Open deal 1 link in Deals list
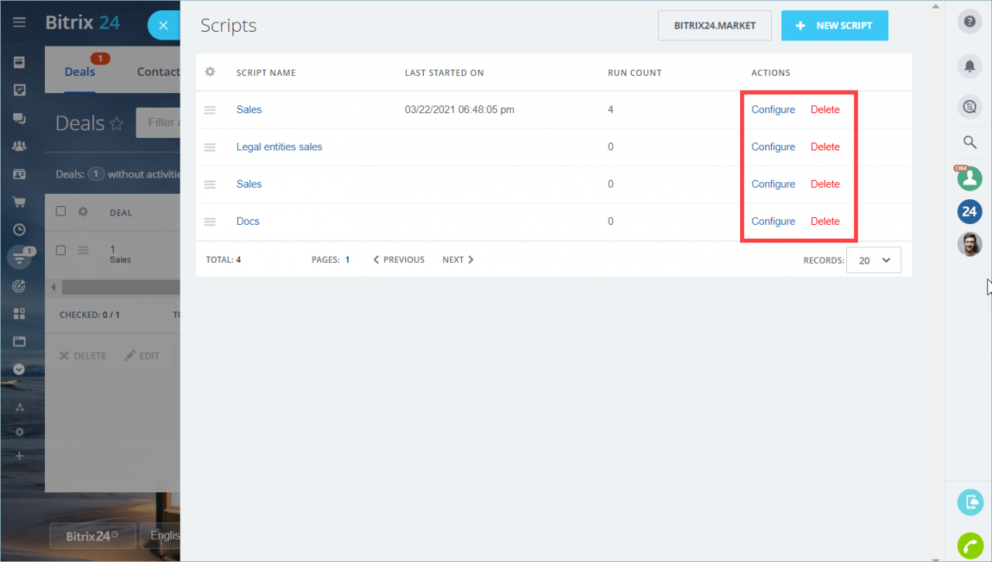992x562 pixels. 112,249
